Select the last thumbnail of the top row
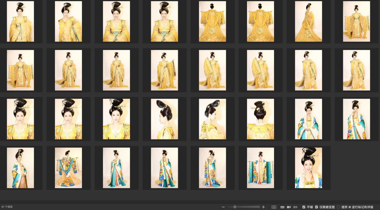Screen dimensions: 380x210 356,21
